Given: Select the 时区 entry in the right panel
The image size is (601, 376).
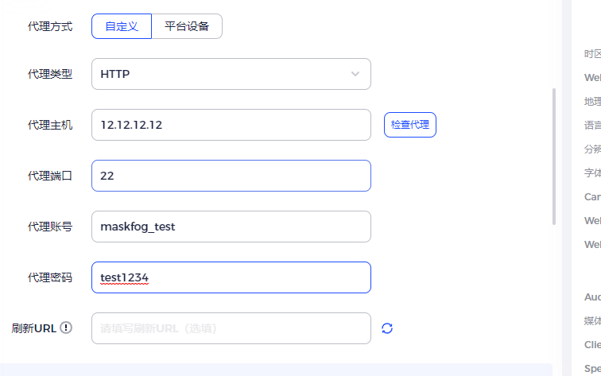Looking at the screenshot, I should tap(592, 54).
